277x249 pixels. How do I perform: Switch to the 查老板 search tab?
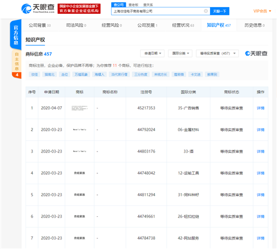tap(134, 5)
